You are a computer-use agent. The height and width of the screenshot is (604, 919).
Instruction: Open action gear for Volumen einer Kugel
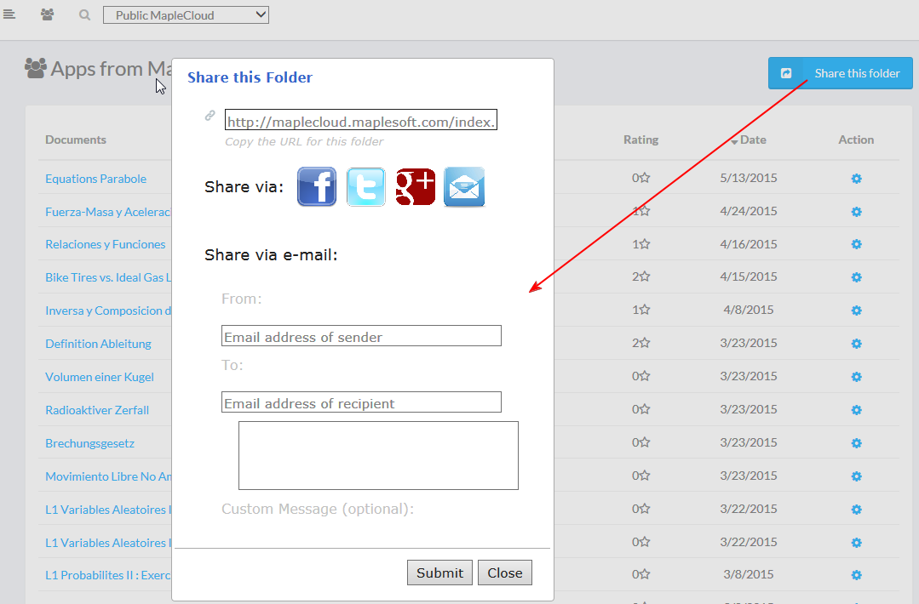856,377
